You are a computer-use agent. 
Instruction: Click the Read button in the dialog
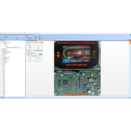[x=30, y=49]
